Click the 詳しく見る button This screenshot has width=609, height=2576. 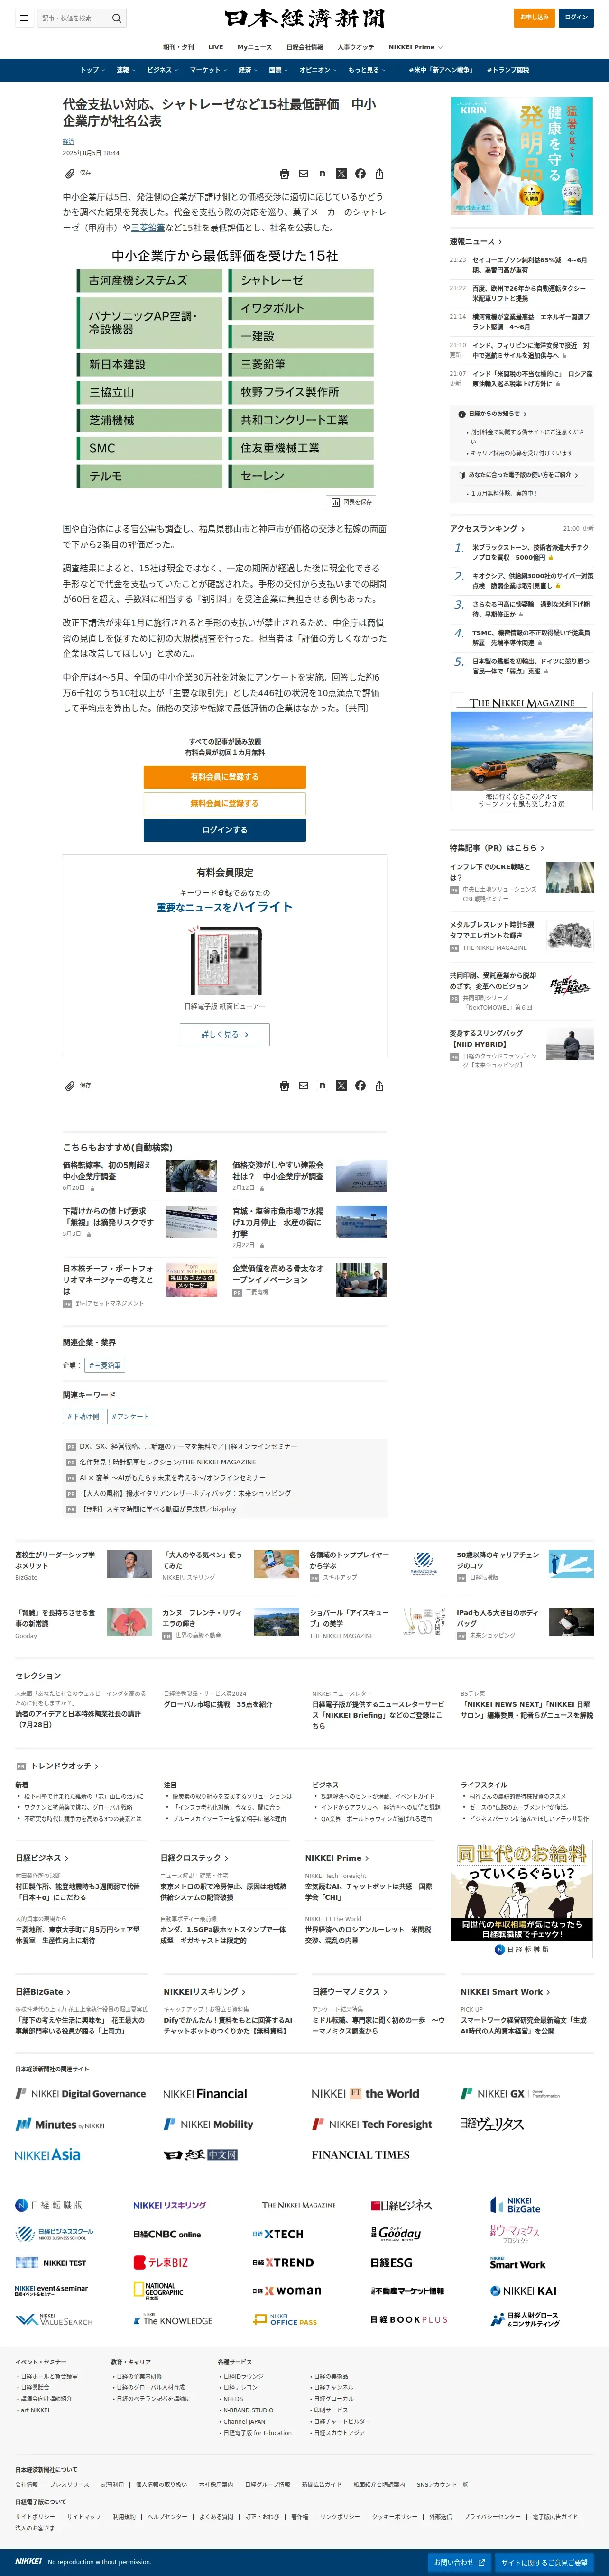coord(225,1034)
